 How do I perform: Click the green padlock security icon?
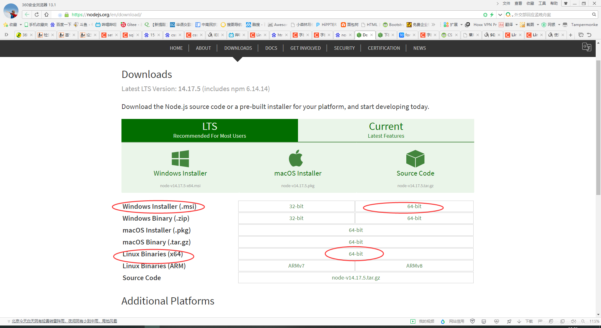tap(66, 15)
